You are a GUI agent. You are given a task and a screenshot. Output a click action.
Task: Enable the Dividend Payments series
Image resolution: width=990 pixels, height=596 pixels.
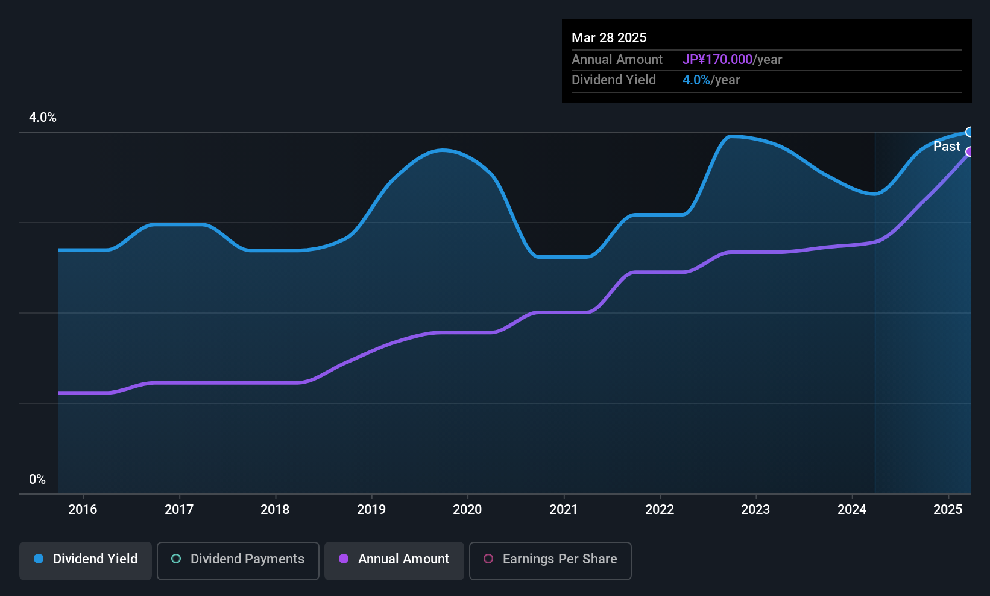click(238, 560)
